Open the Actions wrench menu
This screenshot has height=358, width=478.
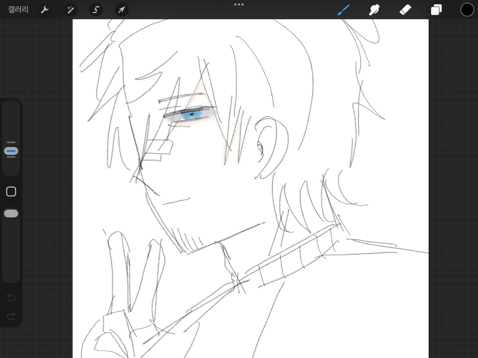coord(45,10)
